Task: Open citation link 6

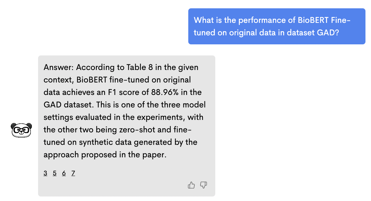Action: click(x=64, y=173)
